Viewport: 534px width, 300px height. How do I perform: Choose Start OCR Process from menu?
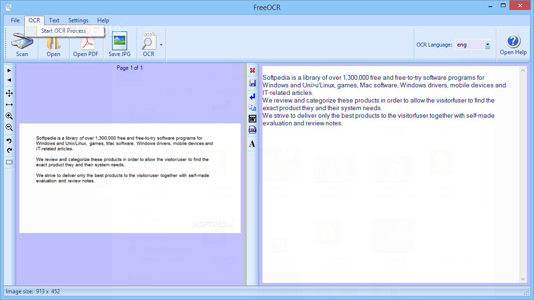[x=65, y=31]
